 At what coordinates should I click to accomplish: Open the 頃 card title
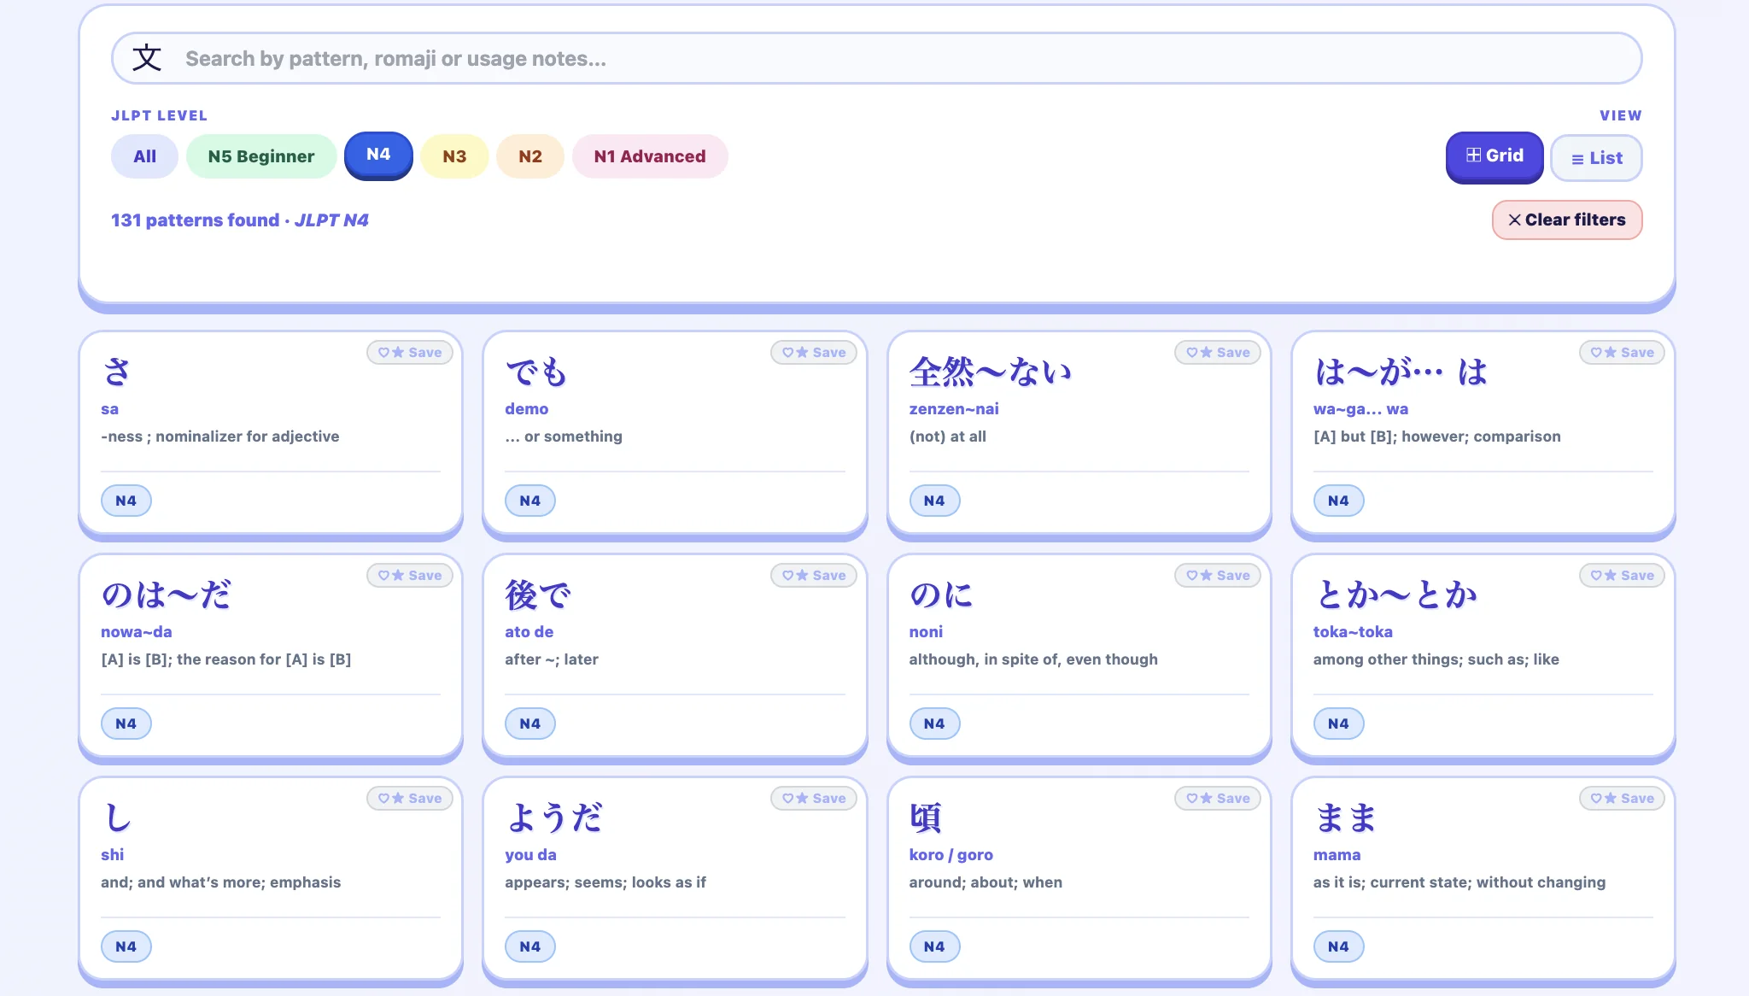926,818
